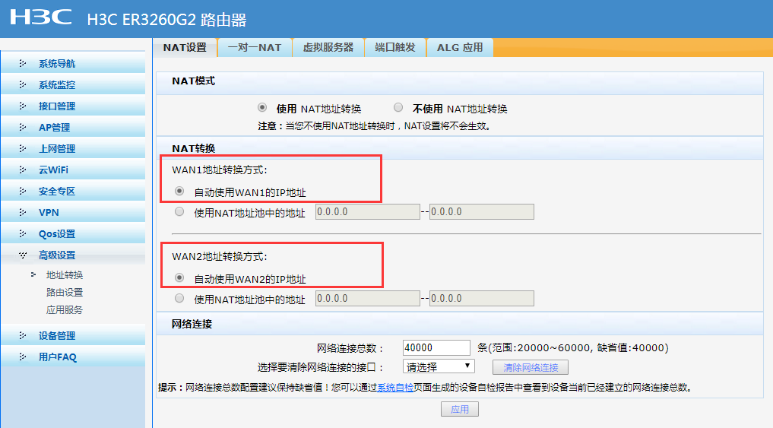Open the 系统自检 link
The image size is (773, 428).
pyautogui.click(x=395, y=388)
